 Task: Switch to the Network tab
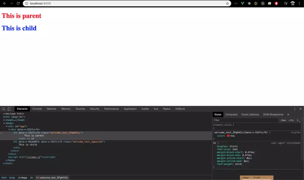pos(51,109)
